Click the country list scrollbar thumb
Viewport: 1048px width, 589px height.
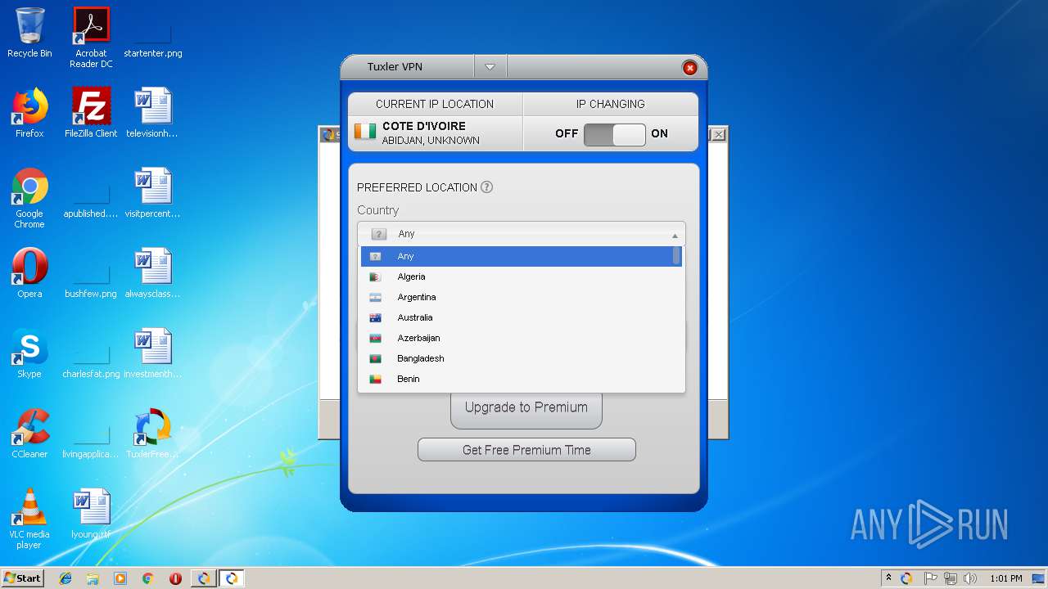(x=676, y=256)
